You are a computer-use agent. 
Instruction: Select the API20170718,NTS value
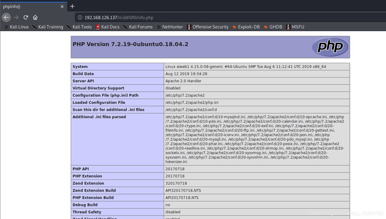point(182,198)
